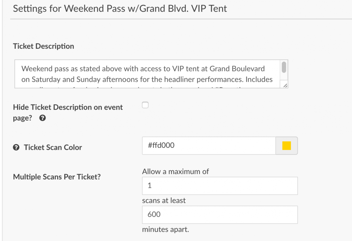Click the resize grip of the description textarea
The image size is (352, 241).
(x=285, y=86)
